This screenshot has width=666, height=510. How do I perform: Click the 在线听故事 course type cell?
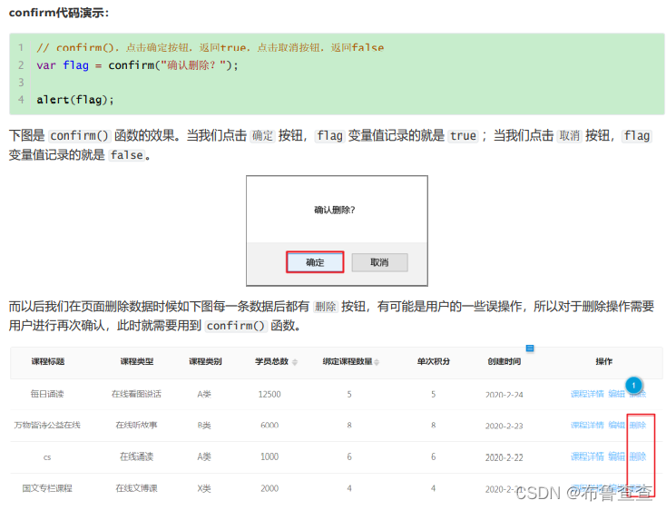pyautogui.click(x=136, y=425)
